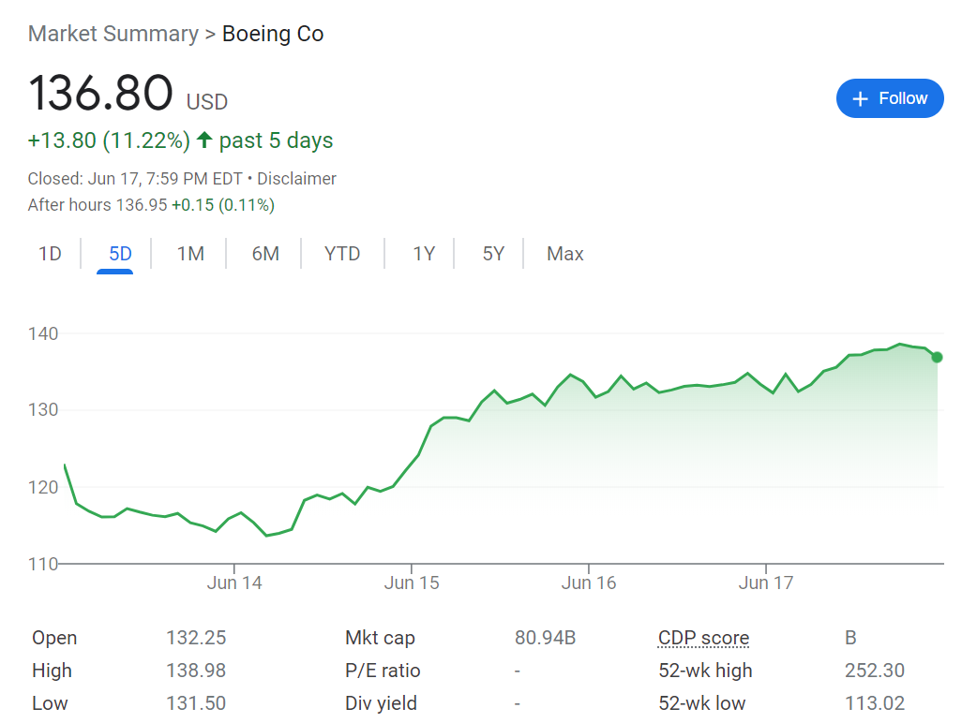Click the 136.80 stock price

(100, 94)
